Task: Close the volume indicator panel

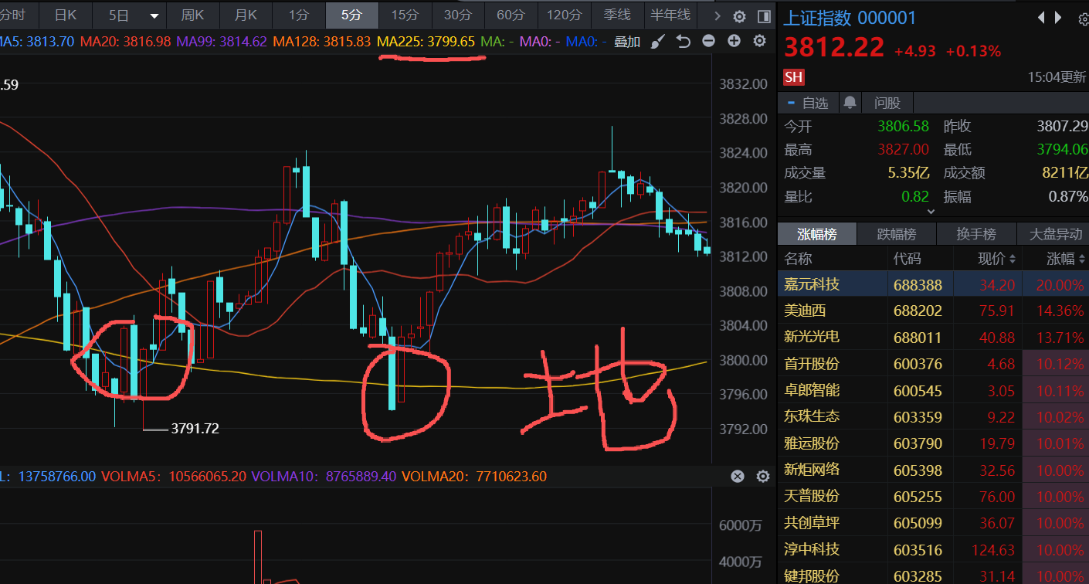Action: tap(738, 477)
